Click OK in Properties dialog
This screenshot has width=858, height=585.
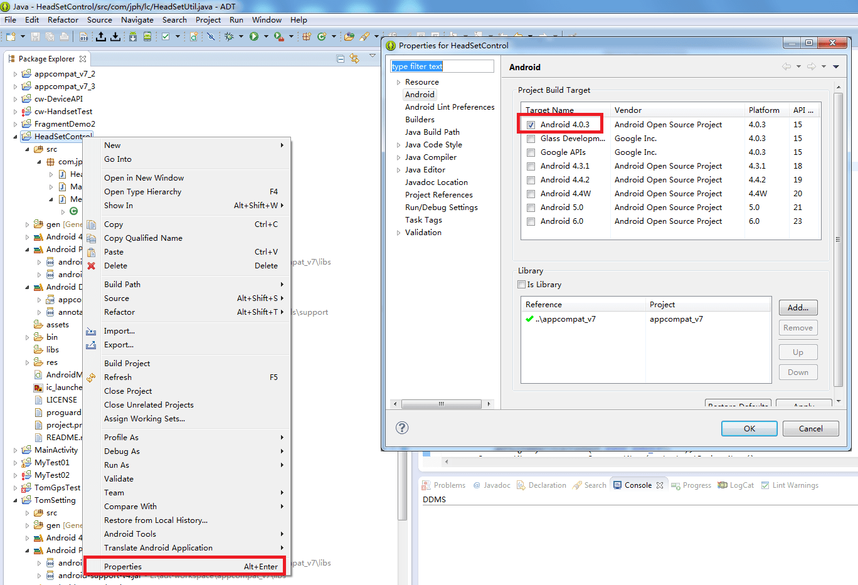coord(749,429)
